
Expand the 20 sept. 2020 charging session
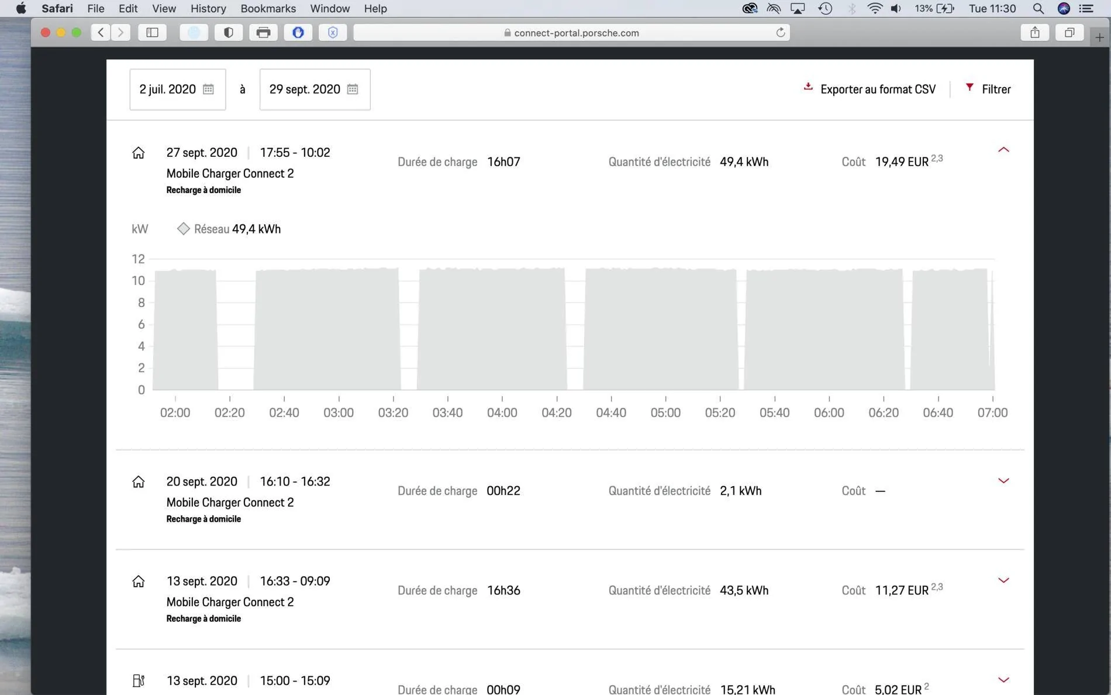tap(1003, 481)
